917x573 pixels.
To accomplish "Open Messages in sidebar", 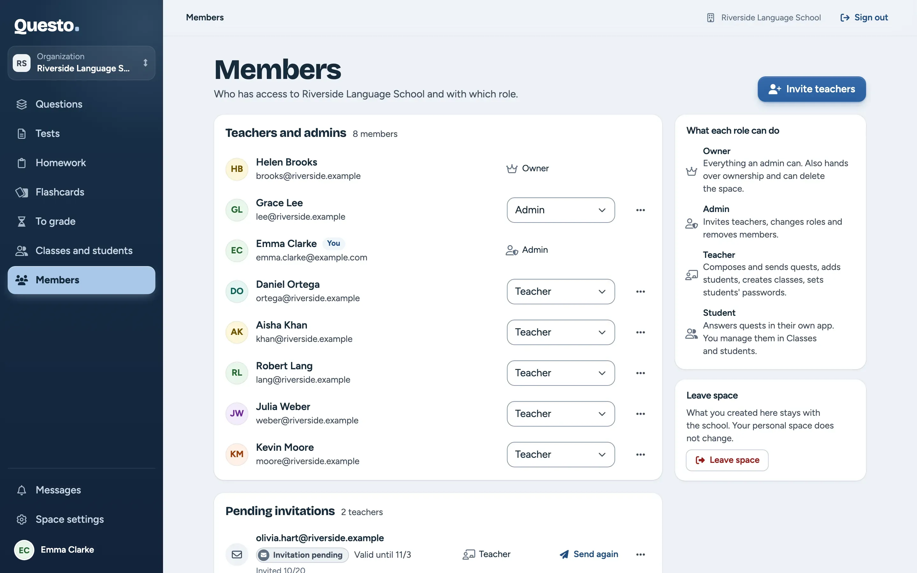I will coord(82,490).
